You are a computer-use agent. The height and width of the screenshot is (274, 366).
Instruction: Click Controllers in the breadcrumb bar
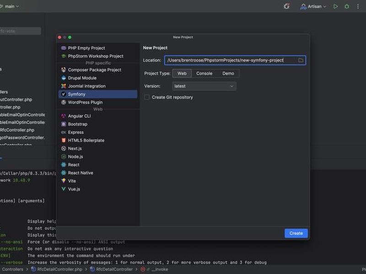pyautogui.click(x=13, y=269)
